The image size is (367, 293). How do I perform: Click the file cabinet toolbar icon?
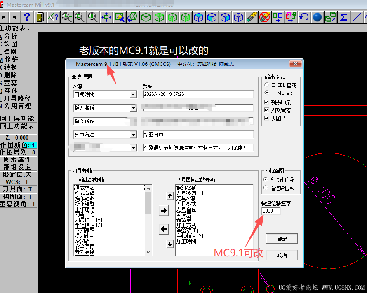(40, 17)
